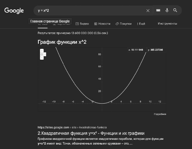
Task: Open the Инструменты search tools
Action: click(167, 24)
